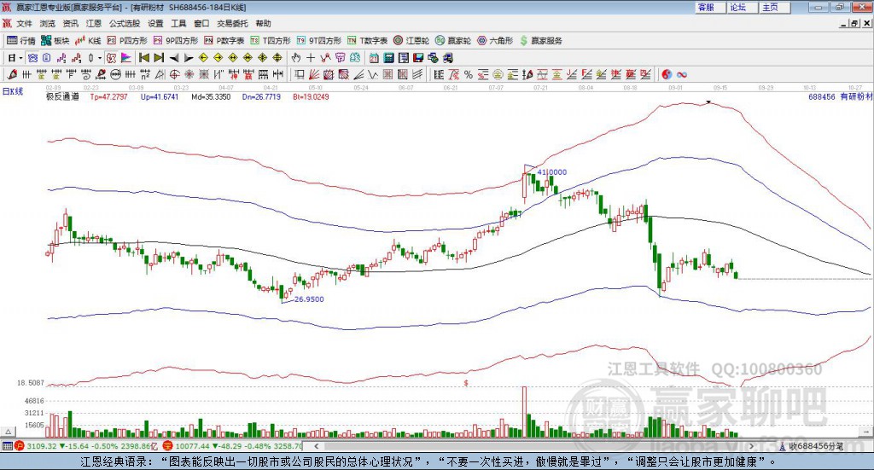Jump to last bar with skip-end icon
This screenshot has width=874, height=470.
coord(159,58)
